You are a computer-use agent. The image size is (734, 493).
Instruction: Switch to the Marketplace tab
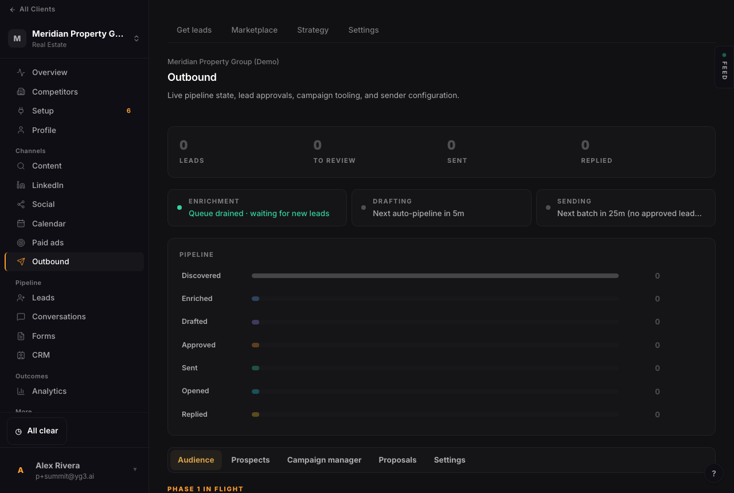click(x=255, y=30)
